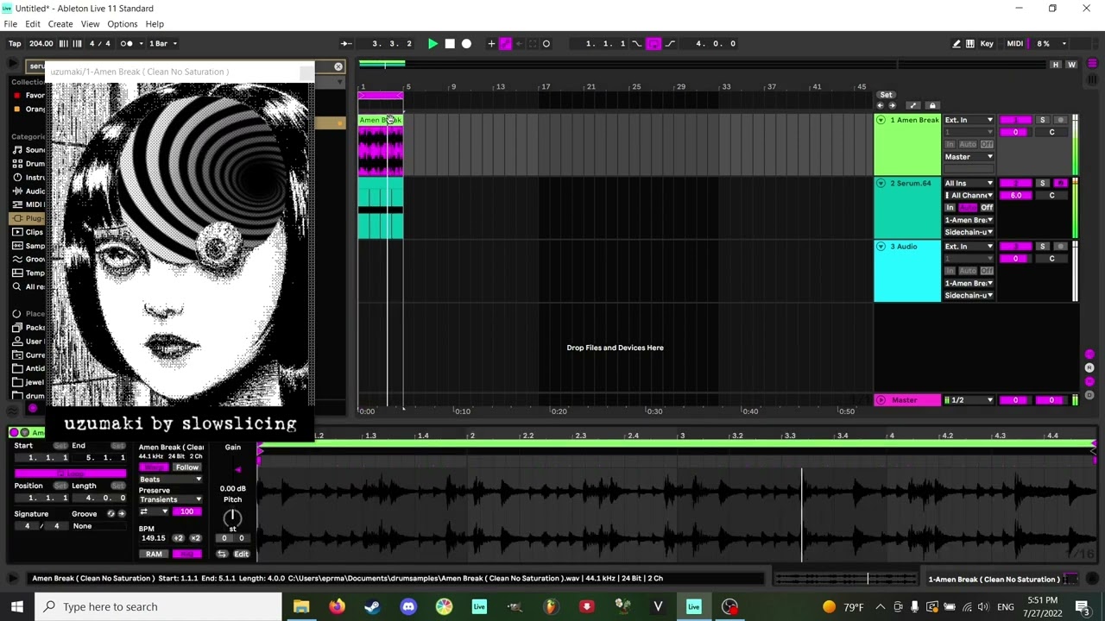Jump to previous locator arrow
This screenshot has height=621, width=1105.
click(x=881, y=105)
